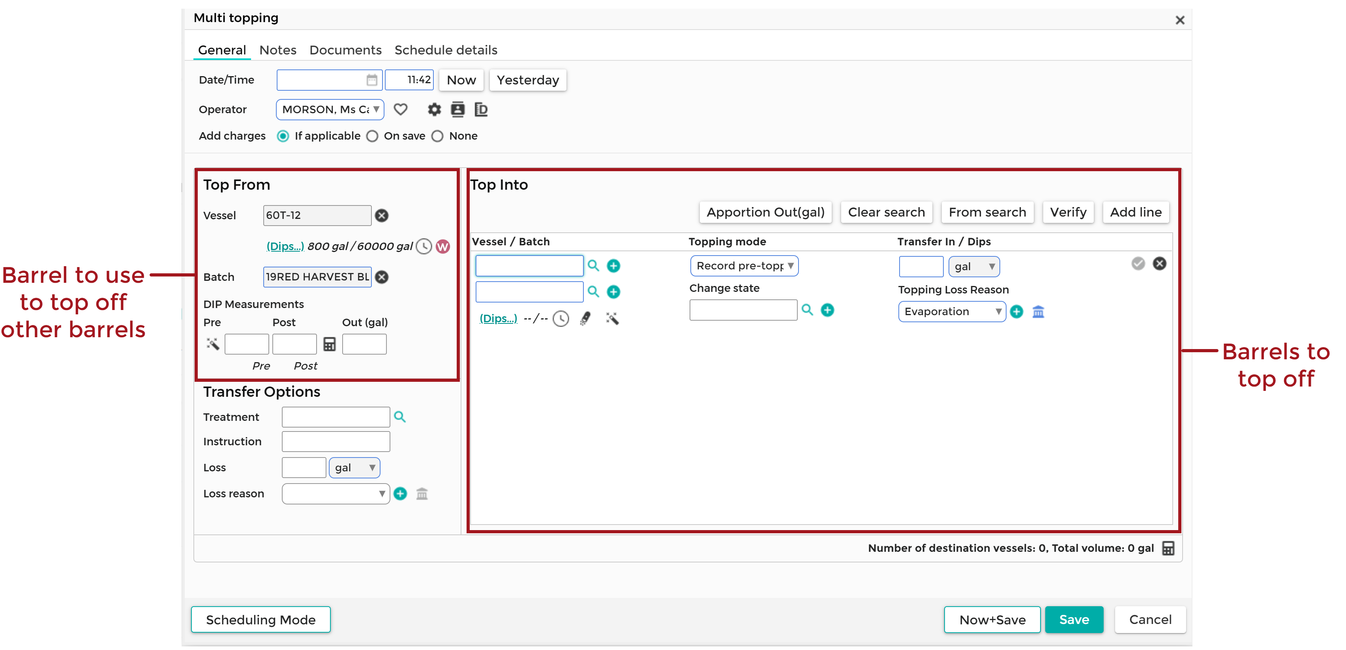Switch to the Notes tab

pyautogui.click(x=277, y=50)
